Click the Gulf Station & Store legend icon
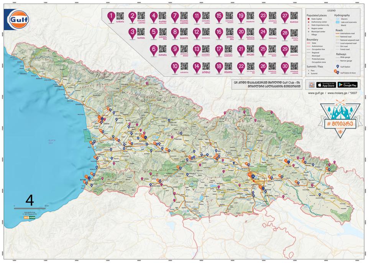368x263 pixels. [x=337, y=72]
